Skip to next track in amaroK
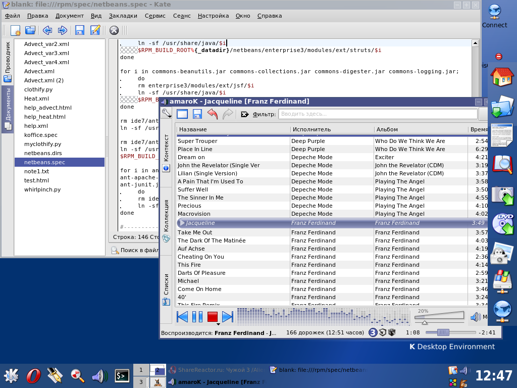 (x=228, y=317)
